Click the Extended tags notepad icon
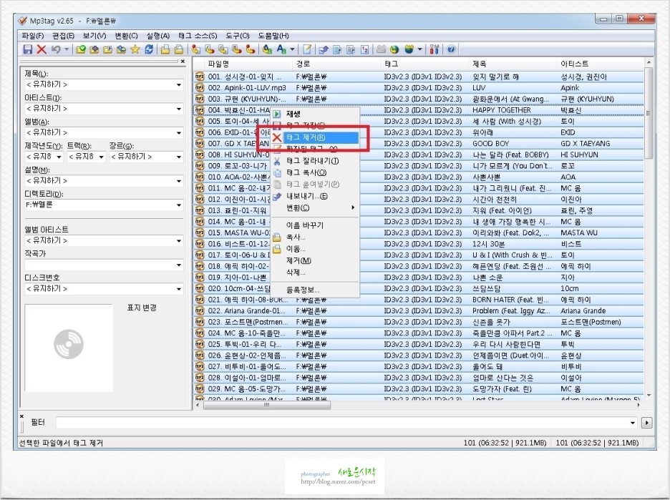This screenshot has height=500, width=670. pos(307,49)
